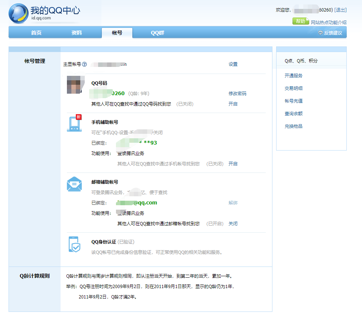The height and width of the screenshot is (326, 362).
Task: Click the mobile phone auxiliary account icon
Action: (x=74, y=123)
